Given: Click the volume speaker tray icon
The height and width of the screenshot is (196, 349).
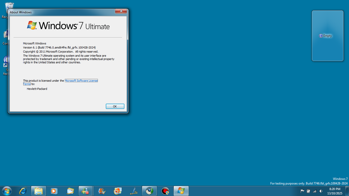Looking at the screenshot, I should point(321,191).
